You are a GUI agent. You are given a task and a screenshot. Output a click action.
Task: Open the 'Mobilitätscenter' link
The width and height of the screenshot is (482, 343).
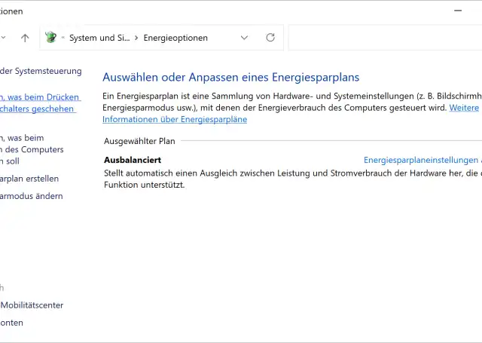(x=32, y=305)
